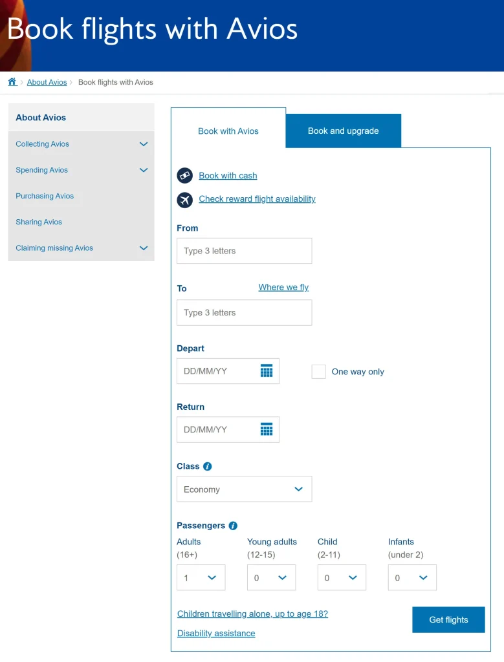Expand Spending Avios submenu chevron
Viewport: 504px width, 662px height.
tap(144, 170)
